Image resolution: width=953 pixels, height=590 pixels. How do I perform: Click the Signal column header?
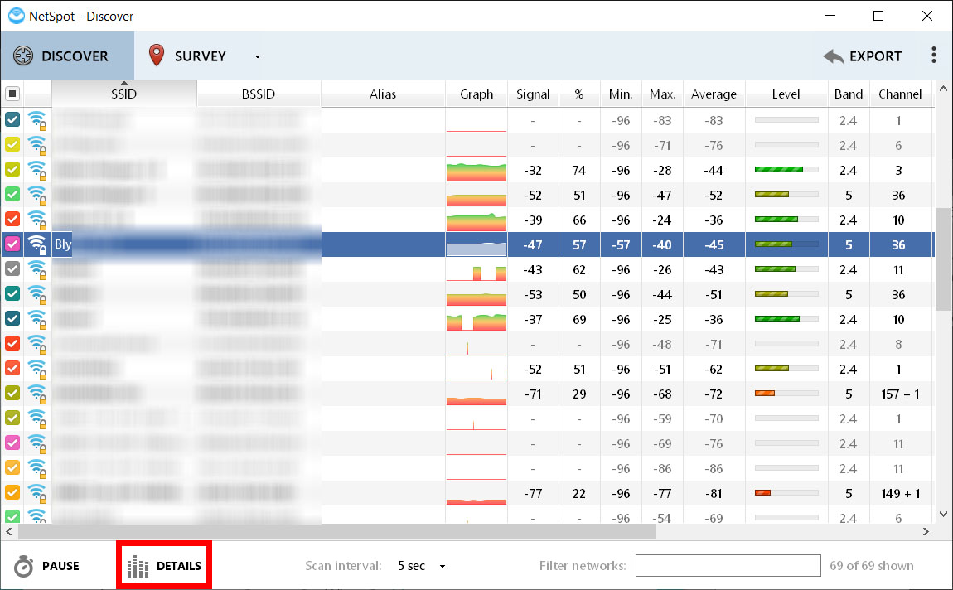click(532, 94)
